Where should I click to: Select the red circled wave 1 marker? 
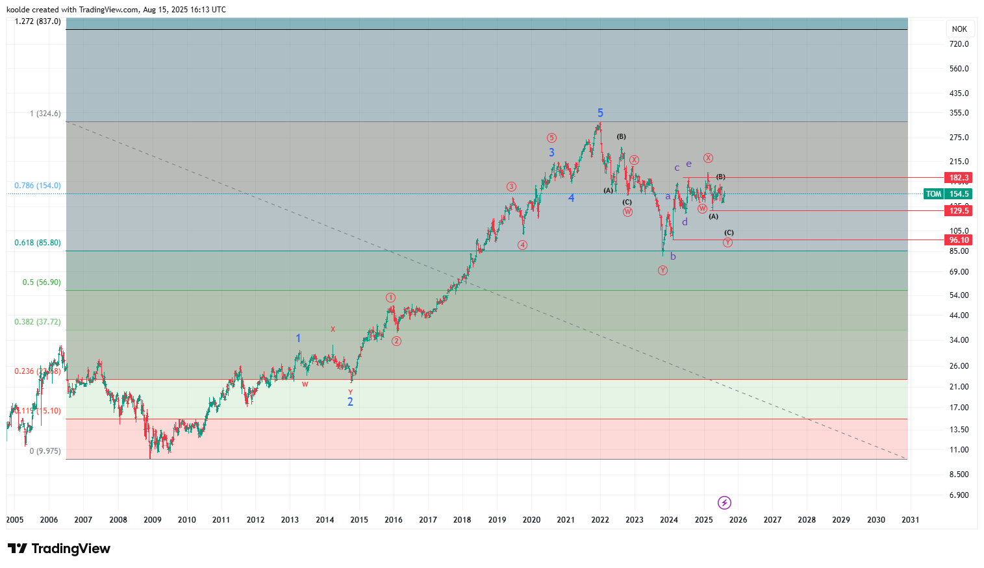click(390, 298)
